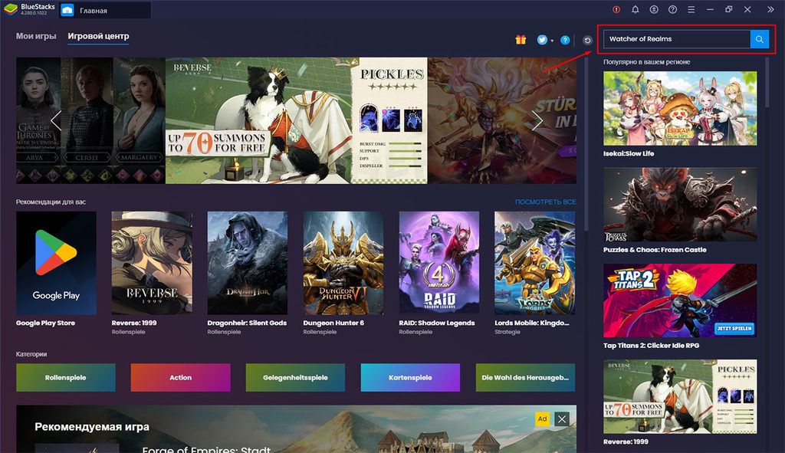This screenshot has height=453, width=785.
Task: Click Puzzles & Chaos: Frozen Castle title
Action: coord(655,250)
